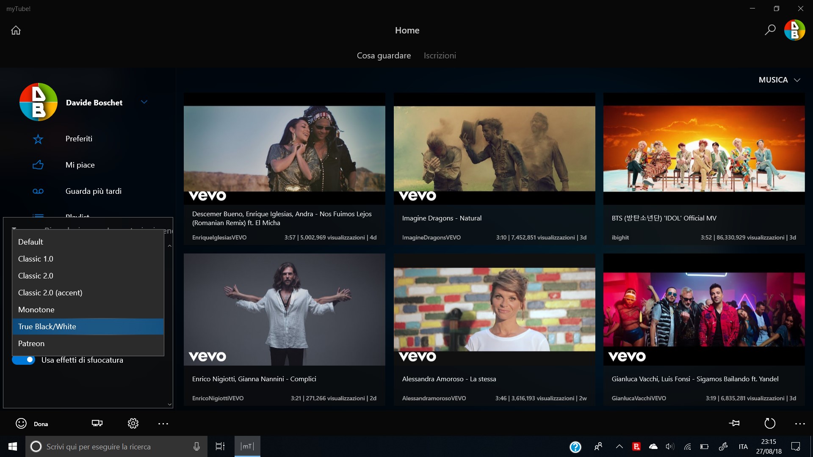Open Preferiti in the sidebar
The image size is (813, 457).
(79, 139)
